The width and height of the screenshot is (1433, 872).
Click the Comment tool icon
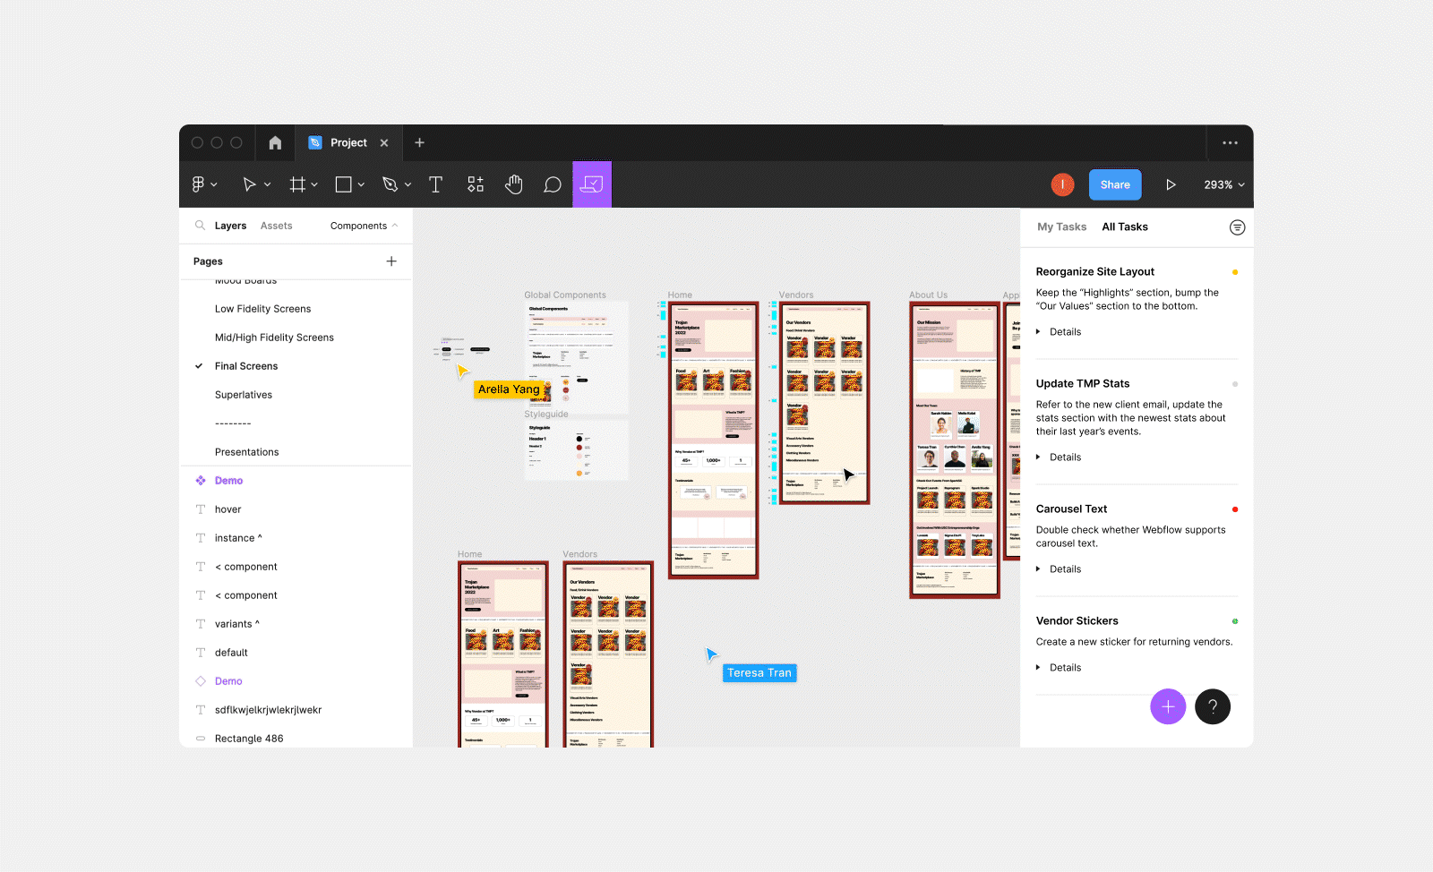(553, 184)
